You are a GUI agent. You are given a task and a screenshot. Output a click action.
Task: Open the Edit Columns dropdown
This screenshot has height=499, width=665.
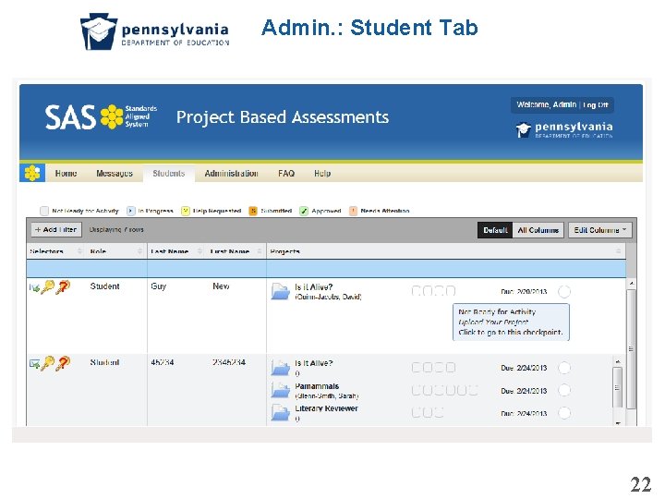click(x=600, y=230)
